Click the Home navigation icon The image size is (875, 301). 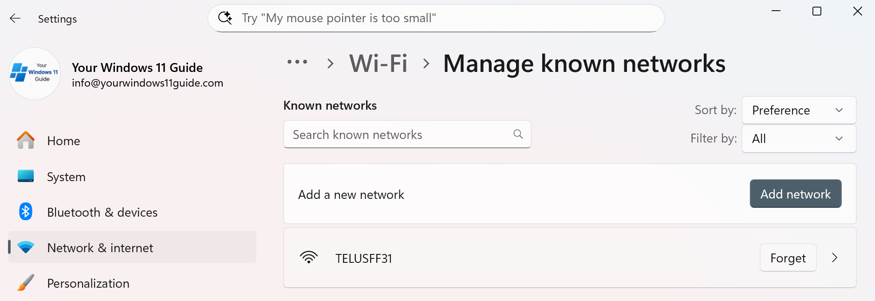point(26,140)
